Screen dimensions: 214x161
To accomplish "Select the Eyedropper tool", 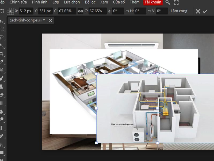I will (x=2, y=62).
